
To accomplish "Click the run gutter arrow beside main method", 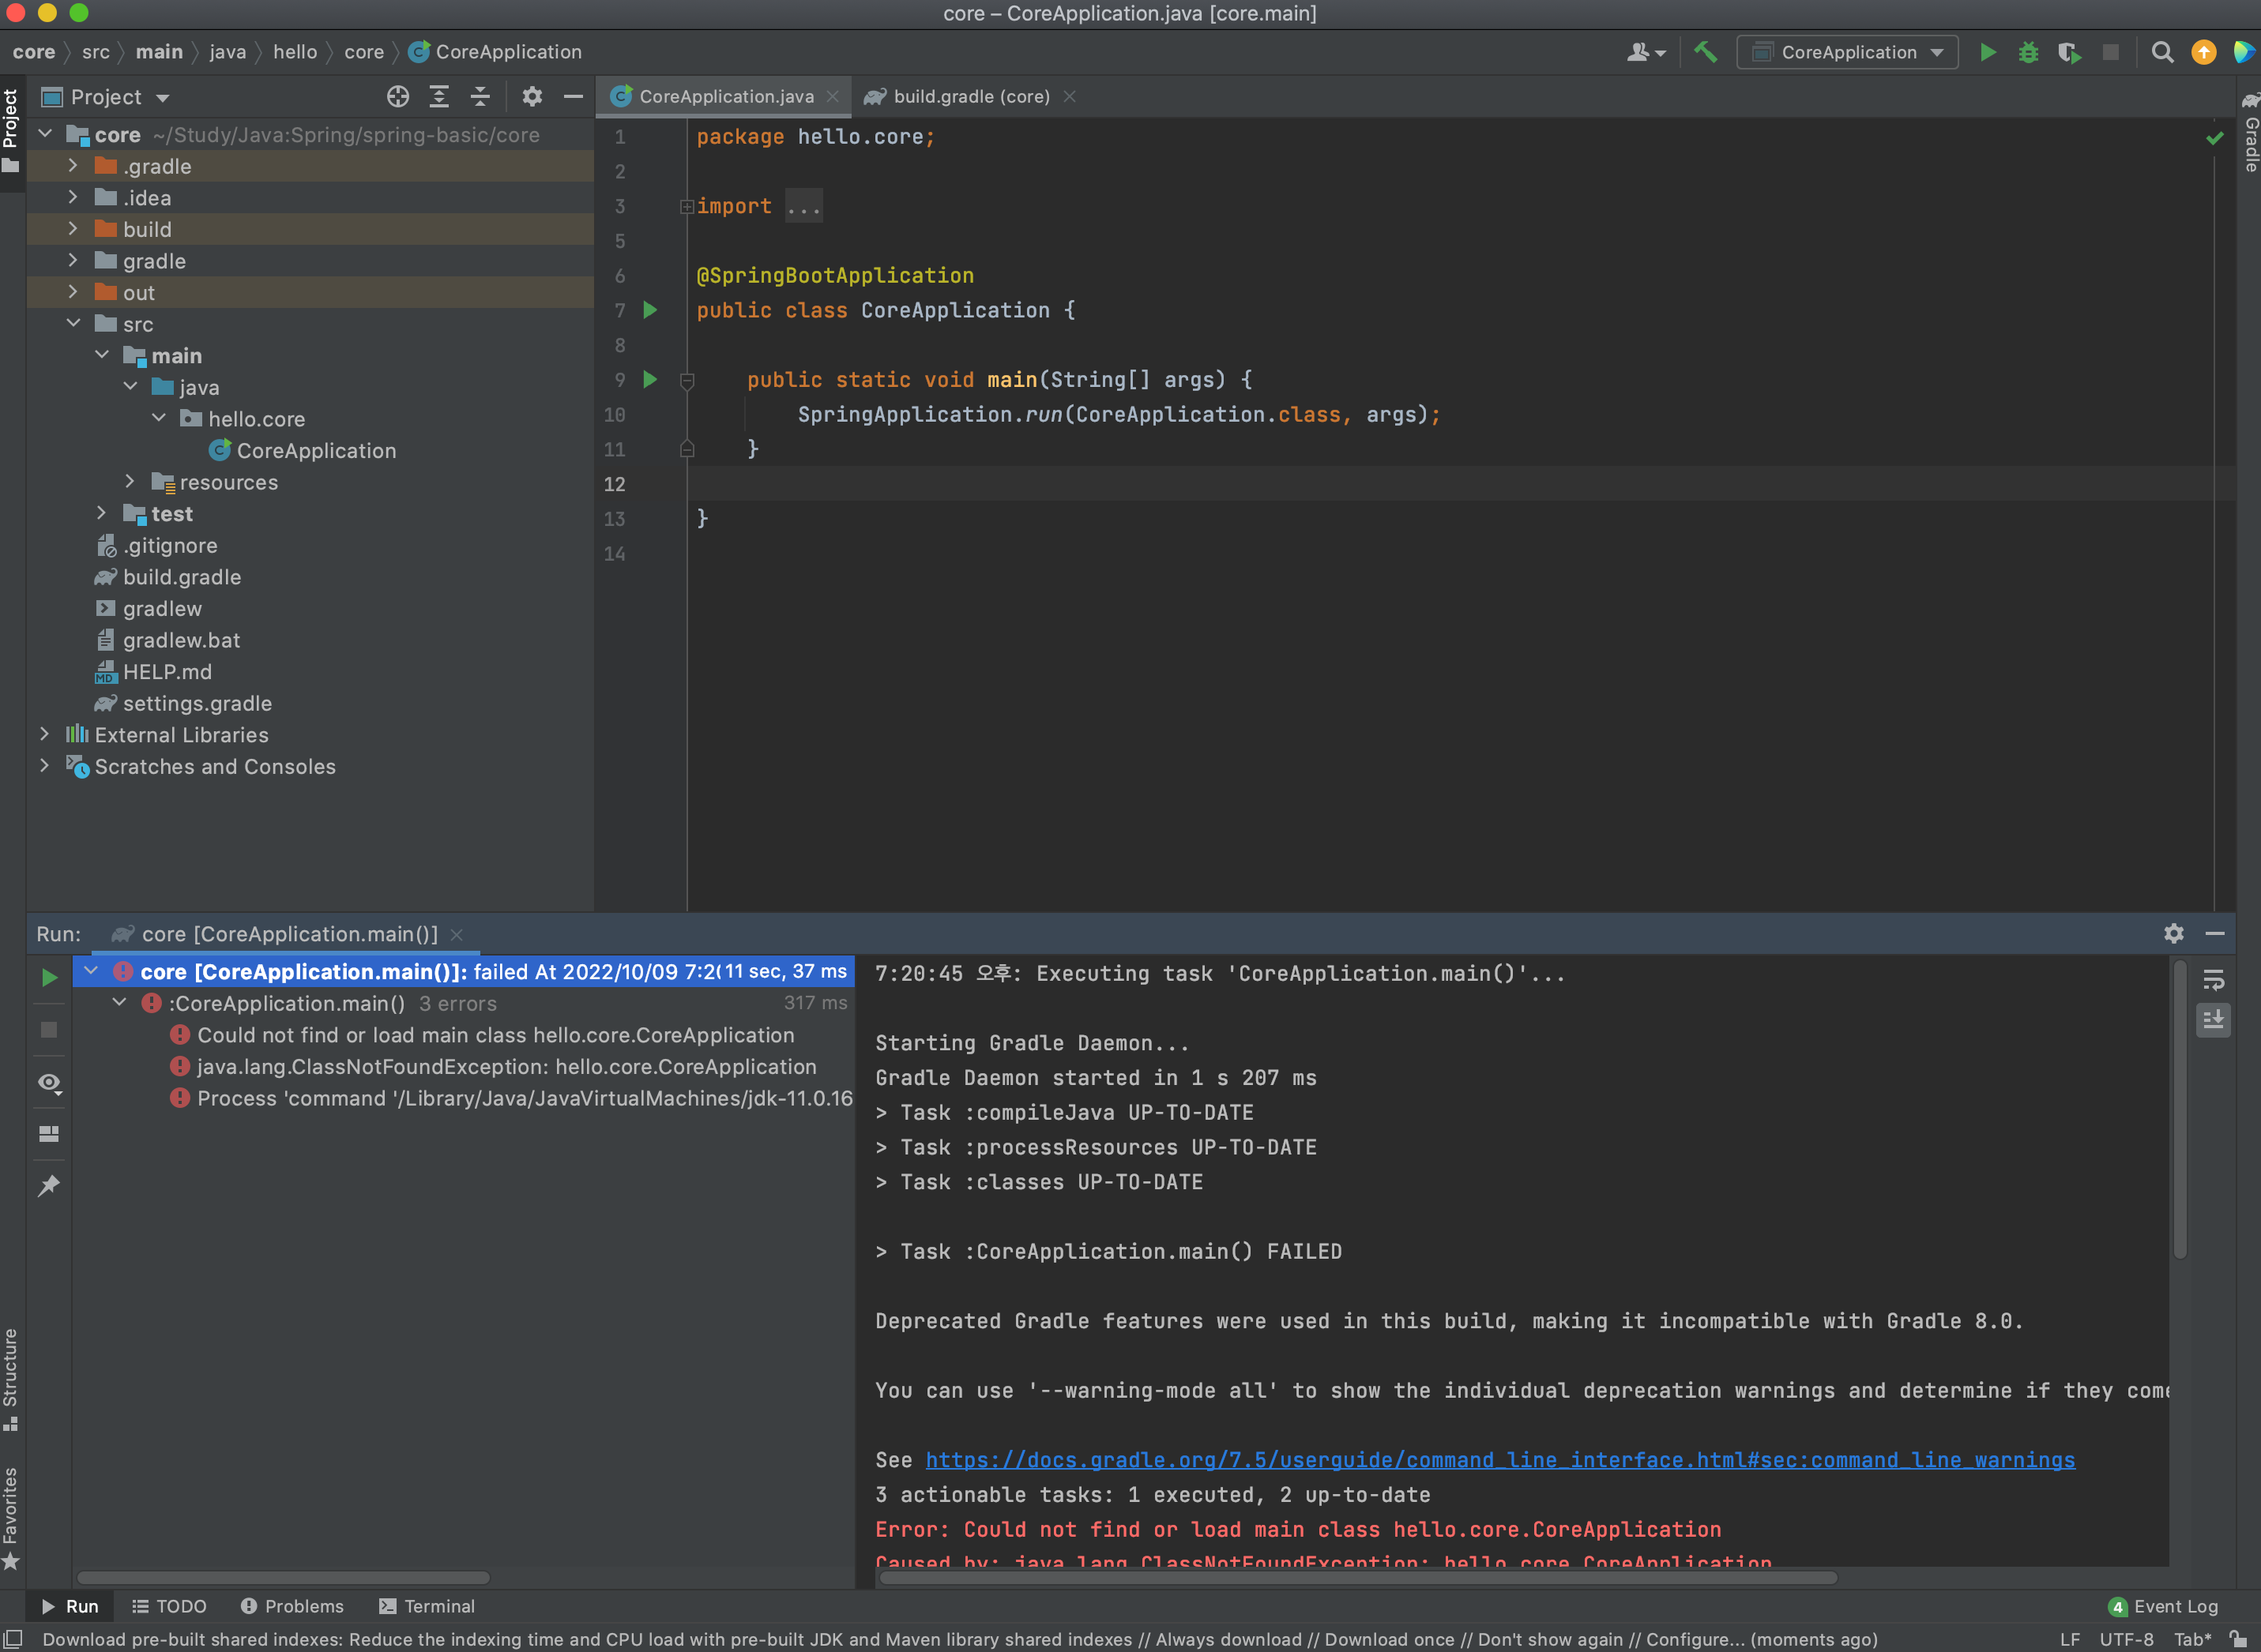I will point(650,379).
